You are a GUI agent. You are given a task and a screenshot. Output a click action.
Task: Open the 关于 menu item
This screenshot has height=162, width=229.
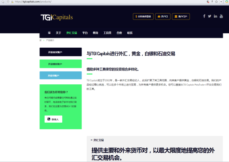coord(59,33)
